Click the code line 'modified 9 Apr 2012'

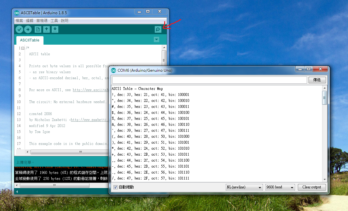tap(47, 126)
